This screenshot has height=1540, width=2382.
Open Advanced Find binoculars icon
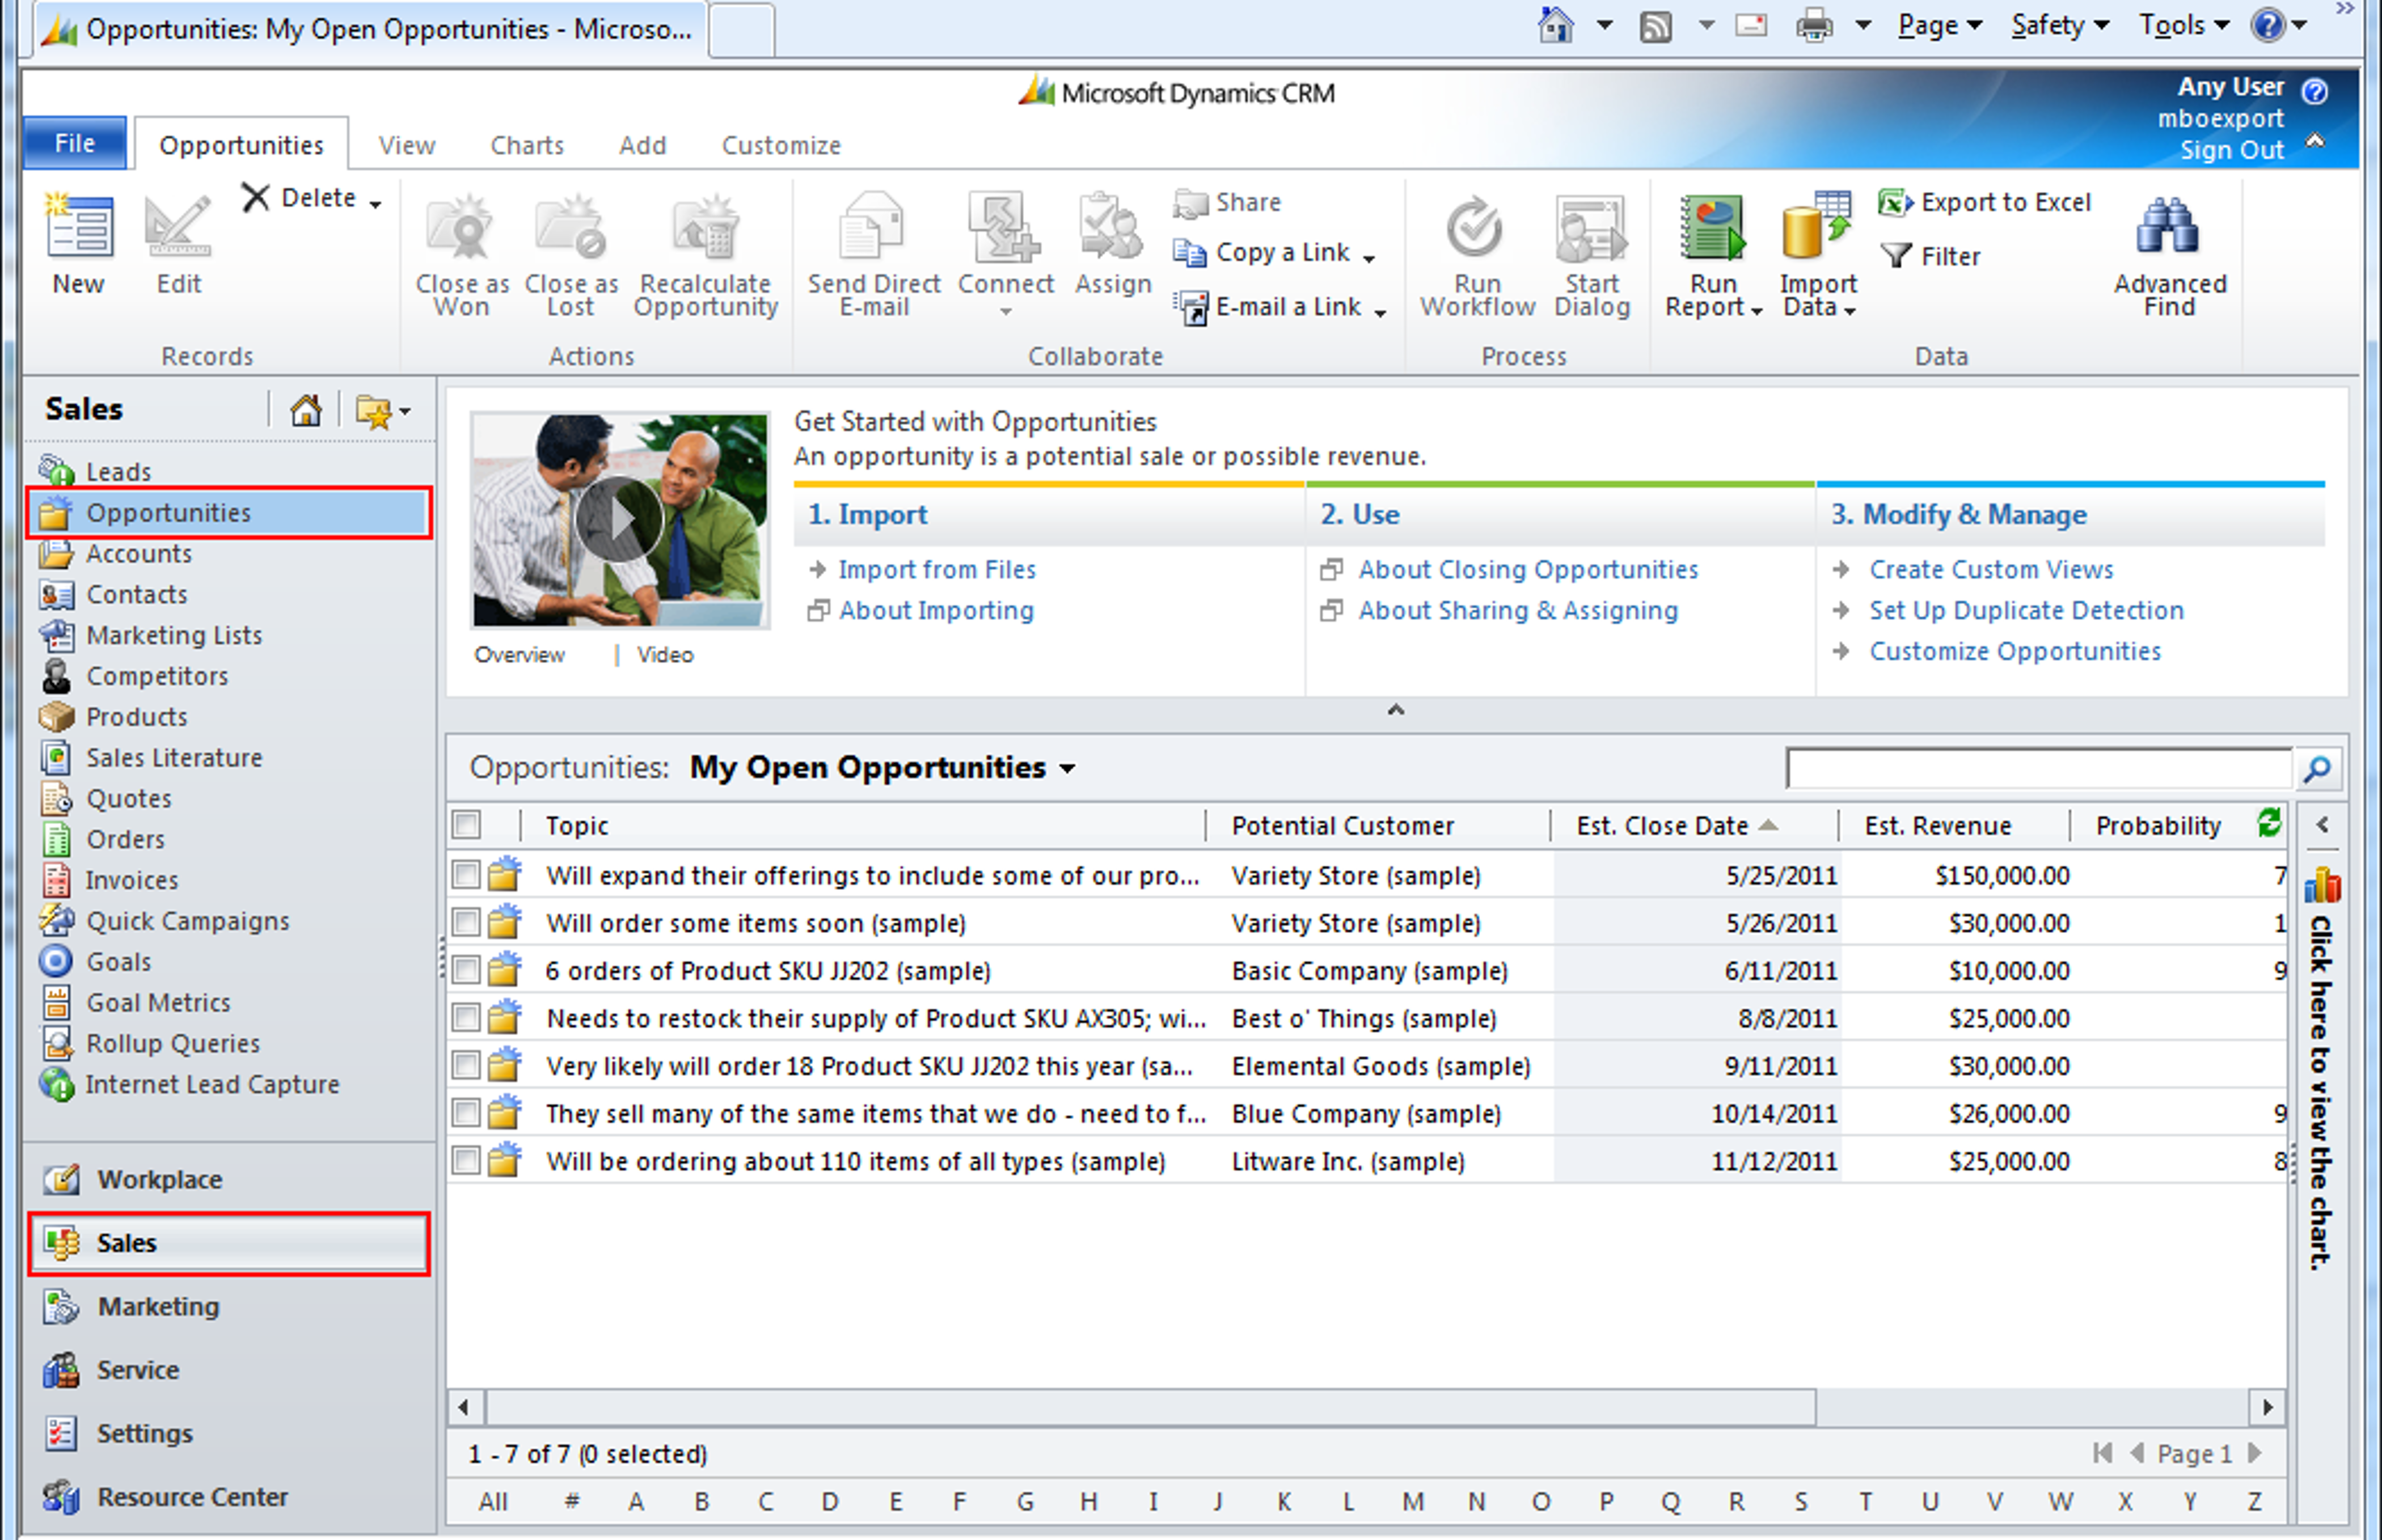tap(2168, 226)
